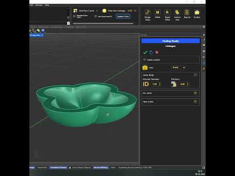Click the Update Color button
Image resolution: width=235 pixels, height=176 pixels.
pyautogui.click(x=123, y=17)
